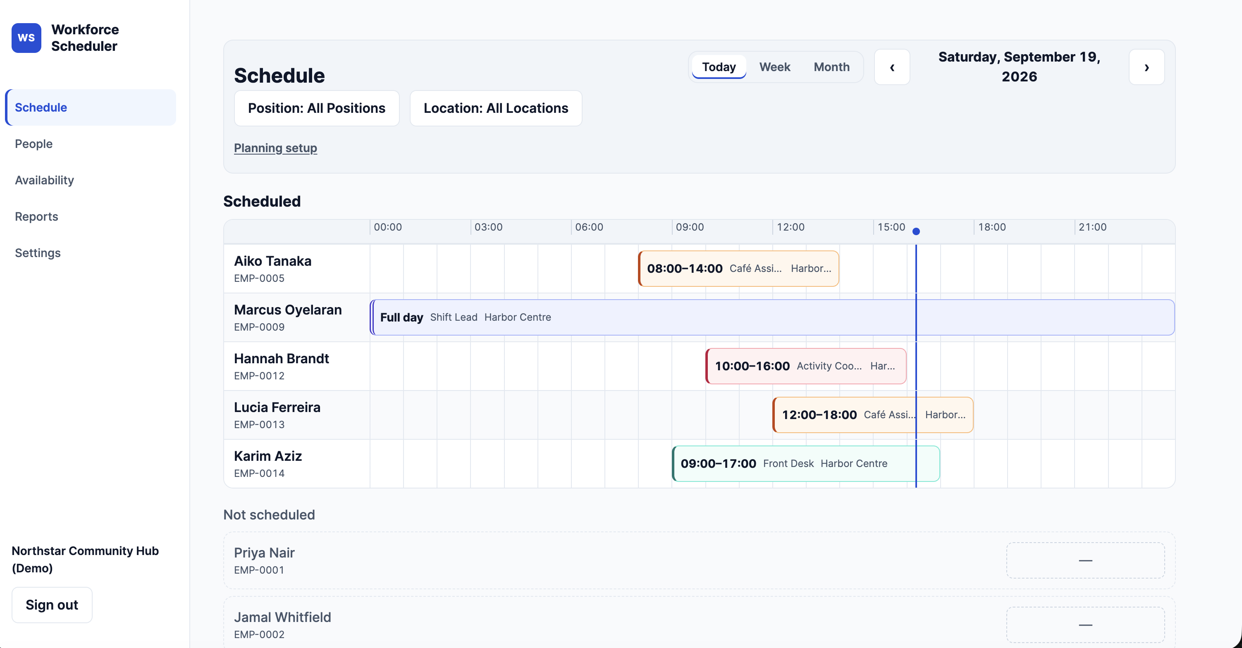Select Aiko Tanaka's name
The image size is (1242, 648).
272,261
